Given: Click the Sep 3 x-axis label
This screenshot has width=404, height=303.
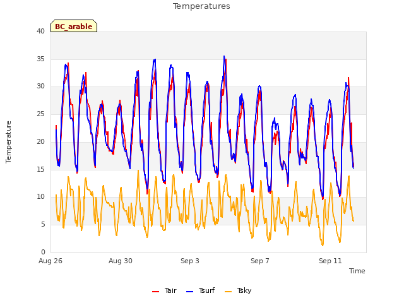Looking at the screenshot, I should click(x=190, y=261).
